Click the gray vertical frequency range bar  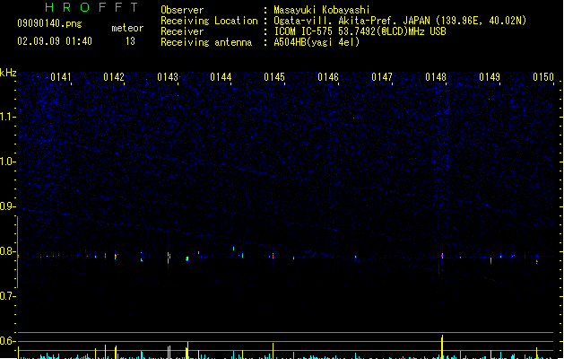[x=17, y=252]
